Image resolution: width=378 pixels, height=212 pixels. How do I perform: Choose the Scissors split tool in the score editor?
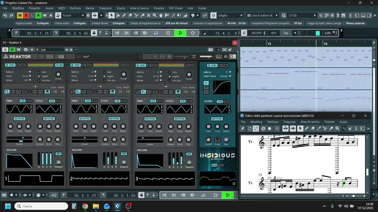pos(325,128)
